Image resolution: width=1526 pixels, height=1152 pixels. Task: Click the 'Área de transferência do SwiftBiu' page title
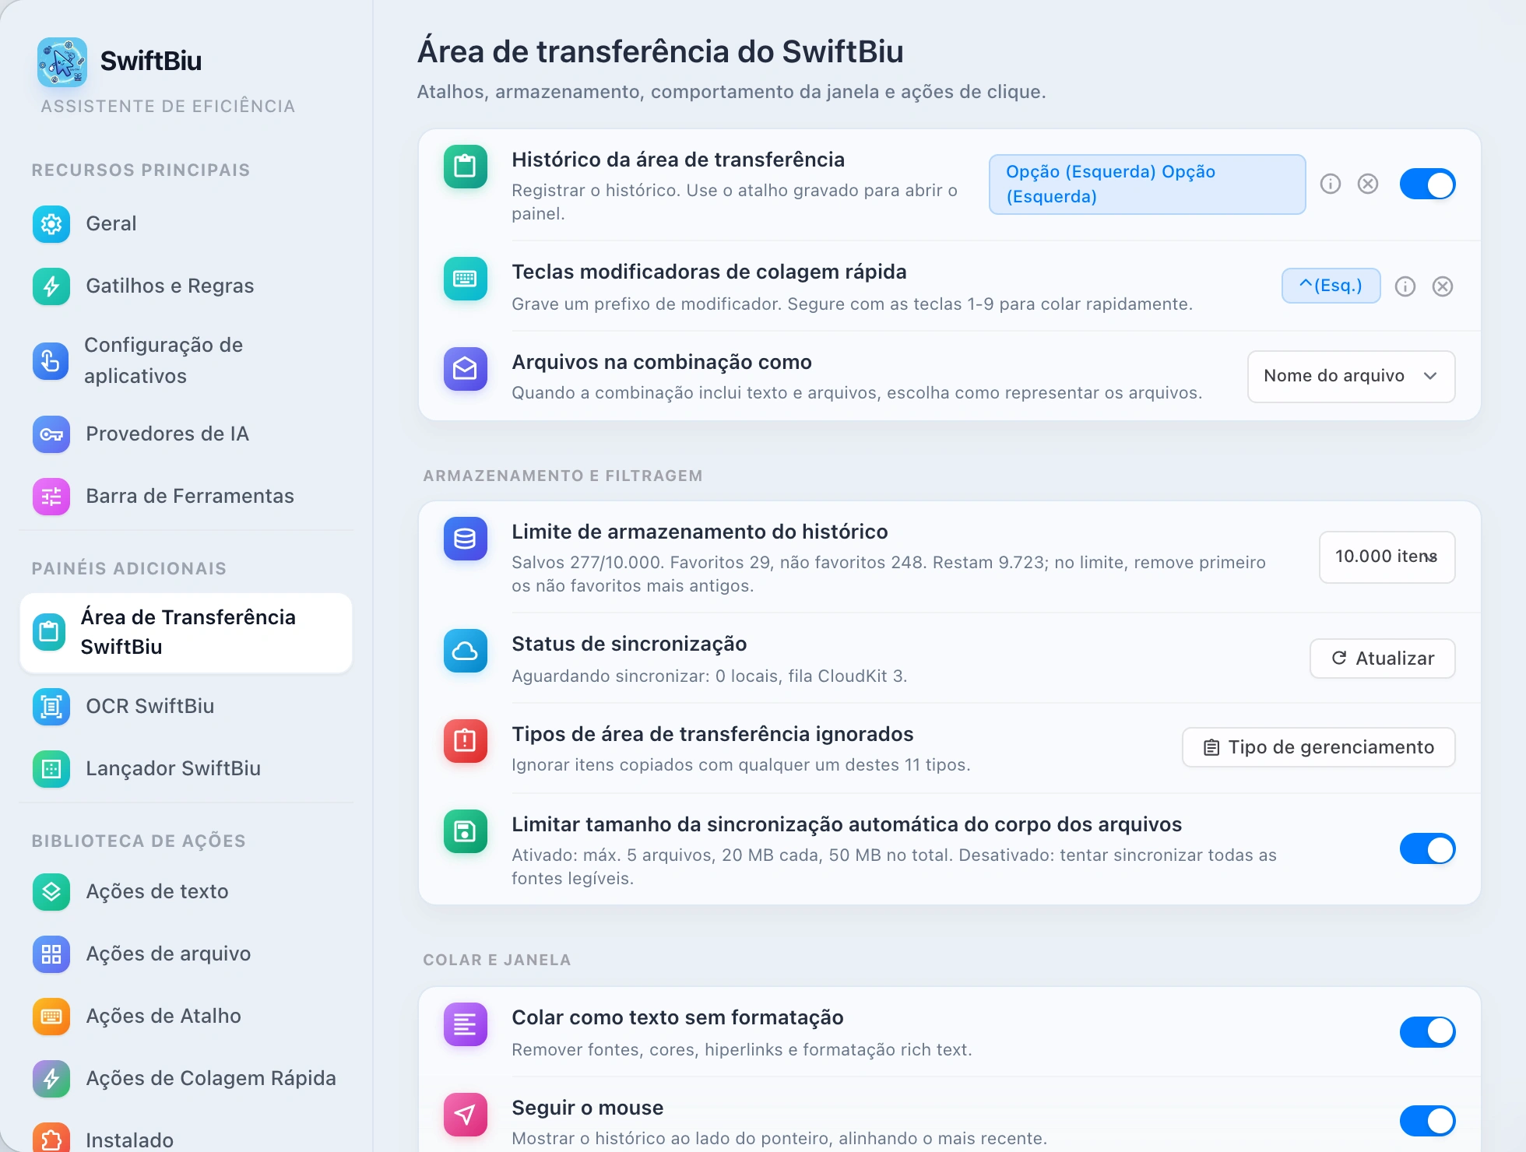(x=660, y=52)
